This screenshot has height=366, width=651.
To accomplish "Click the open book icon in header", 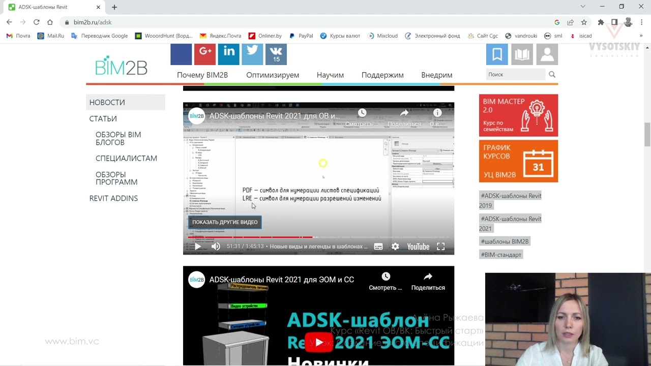I will click(x=522, y=54).
